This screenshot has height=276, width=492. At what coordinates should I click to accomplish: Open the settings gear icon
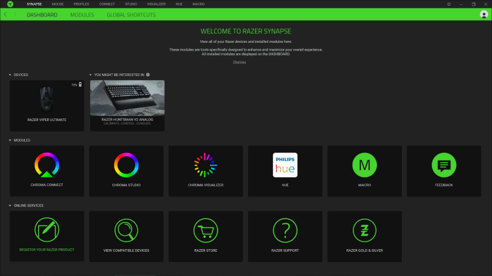(x=449, y=4)
